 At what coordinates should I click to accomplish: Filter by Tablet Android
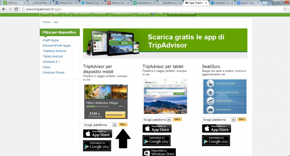53,56
